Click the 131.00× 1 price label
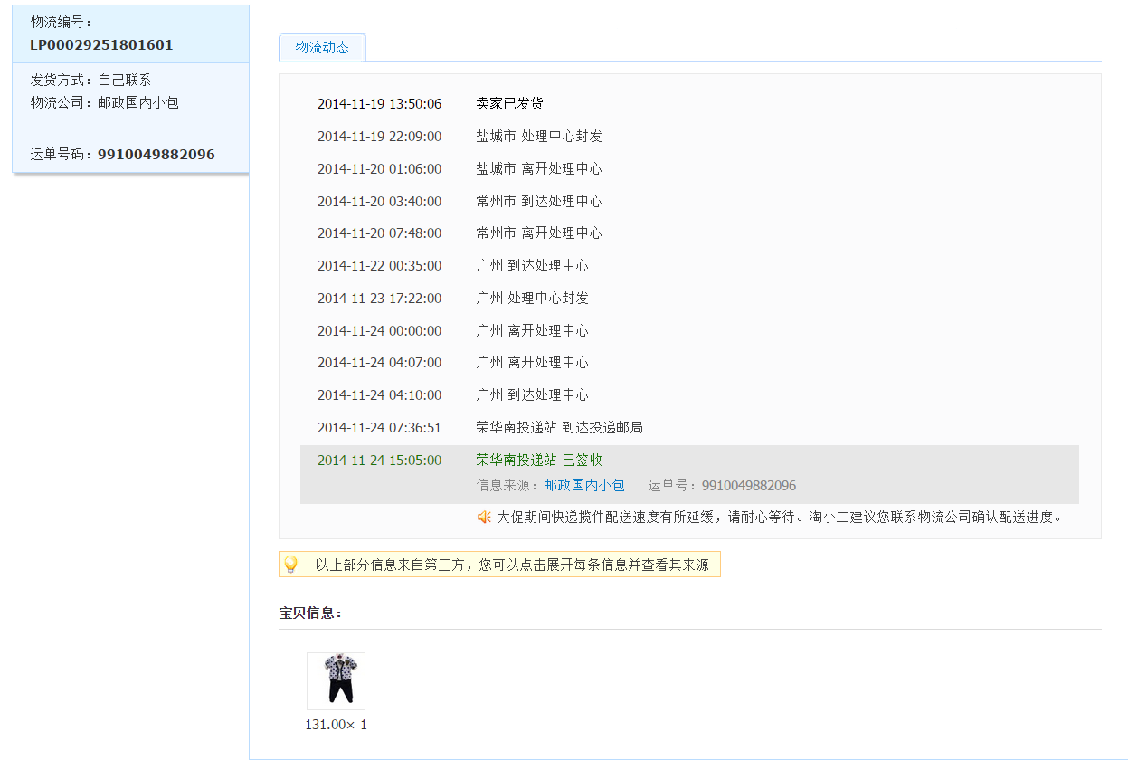Viewport: 1128px width, 779px height. pyautogui.click(x=336, y=725)
